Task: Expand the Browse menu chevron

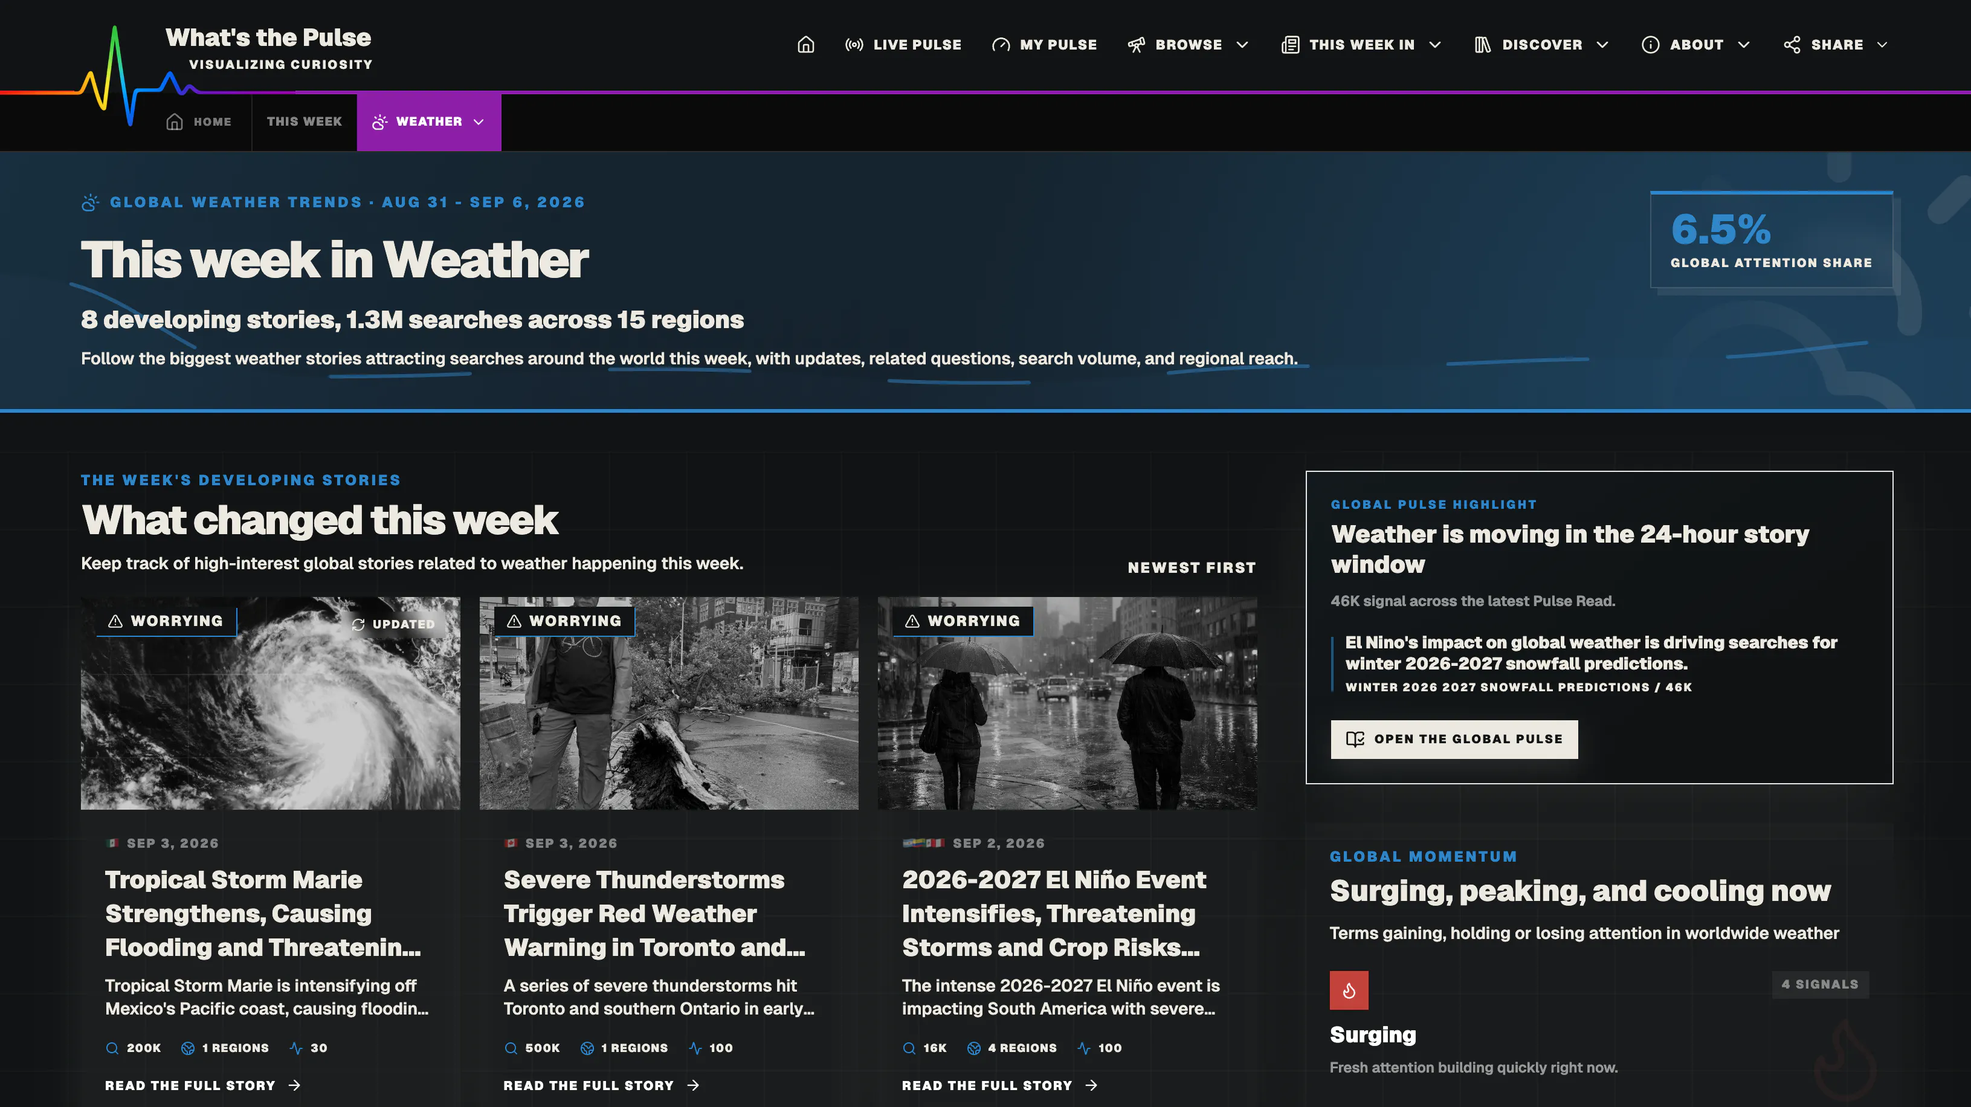Action: 1242,44
